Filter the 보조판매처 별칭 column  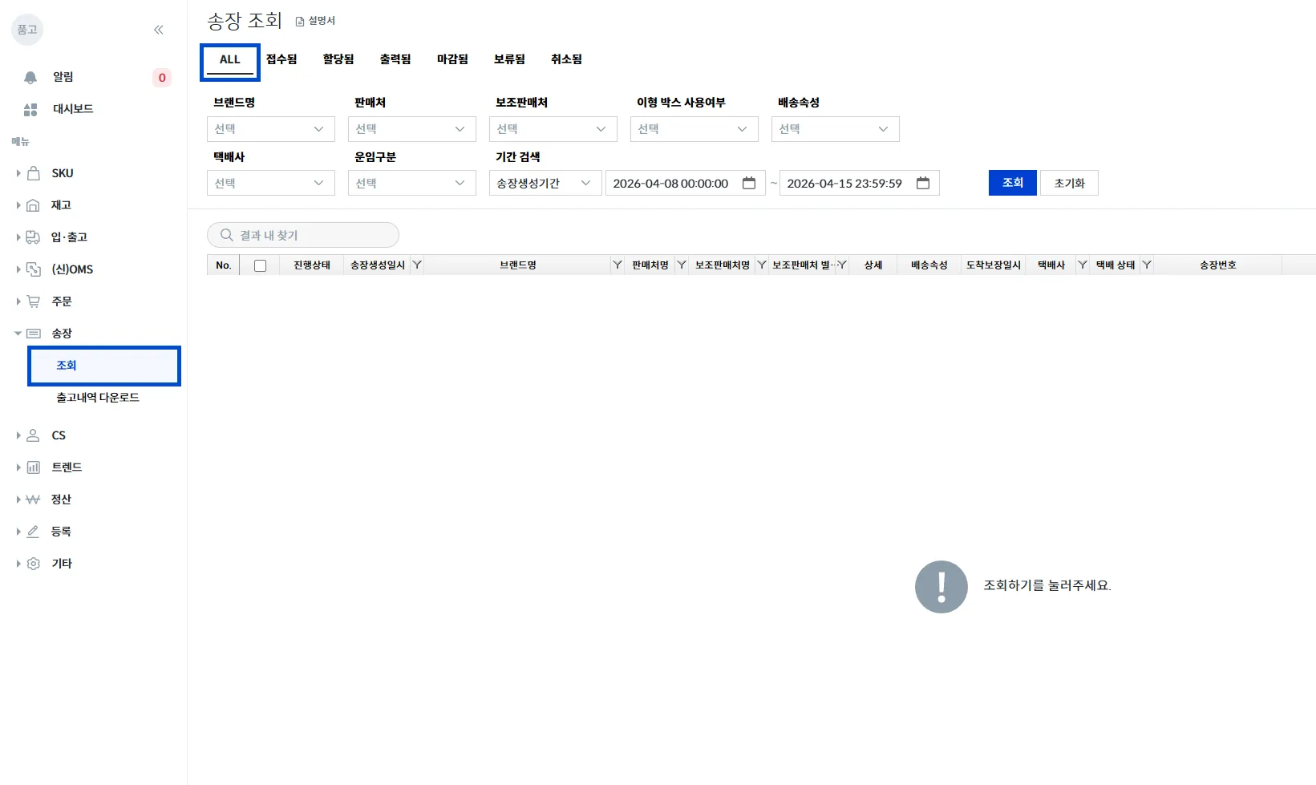[842, 265]
